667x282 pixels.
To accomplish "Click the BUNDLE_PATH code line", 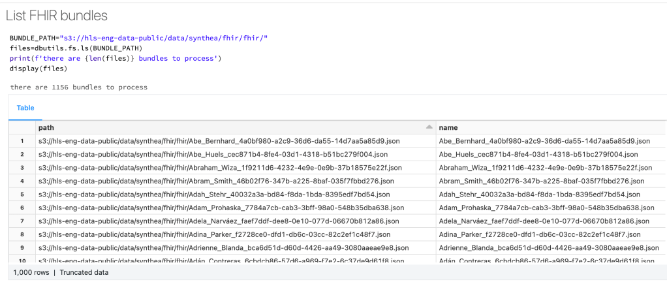I will (x=138, y=39).
